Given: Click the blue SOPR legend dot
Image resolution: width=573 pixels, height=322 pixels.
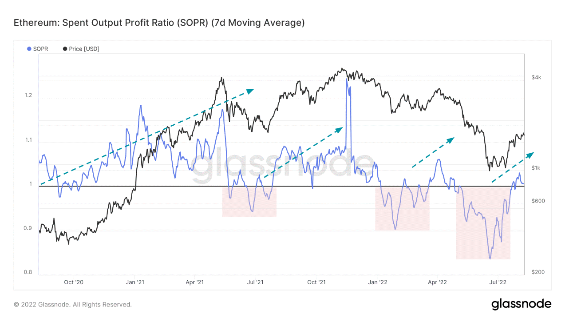Looking at the screenshot, I should click(x=29, y=49).
